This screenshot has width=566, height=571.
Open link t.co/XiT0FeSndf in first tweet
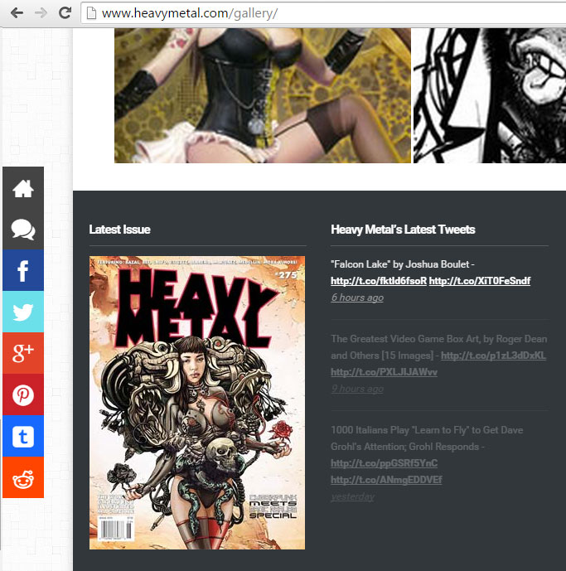pos(479,281)
